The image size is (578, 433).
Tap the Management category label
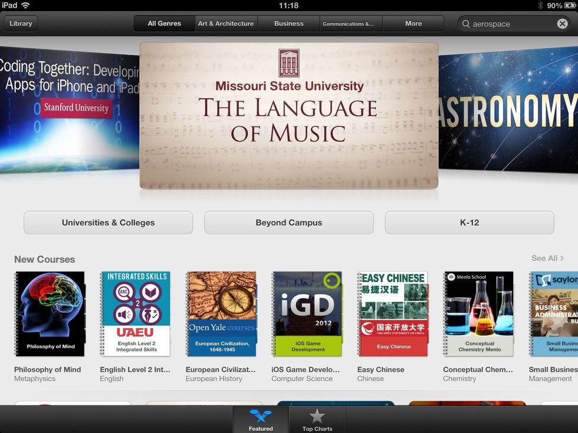[x=550, y=379]
